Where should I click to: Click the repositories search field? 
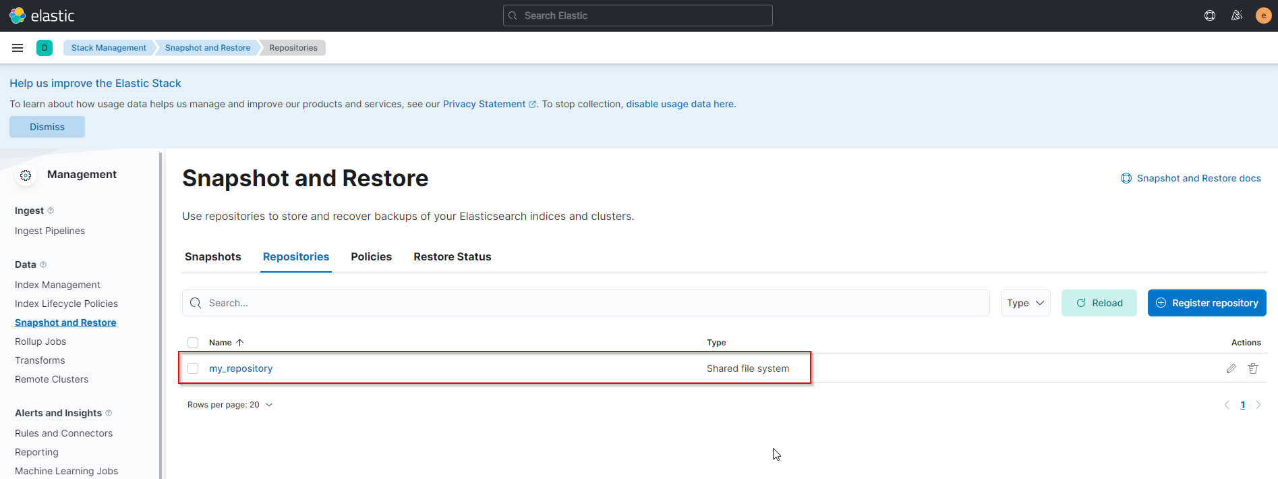point(586,303)
